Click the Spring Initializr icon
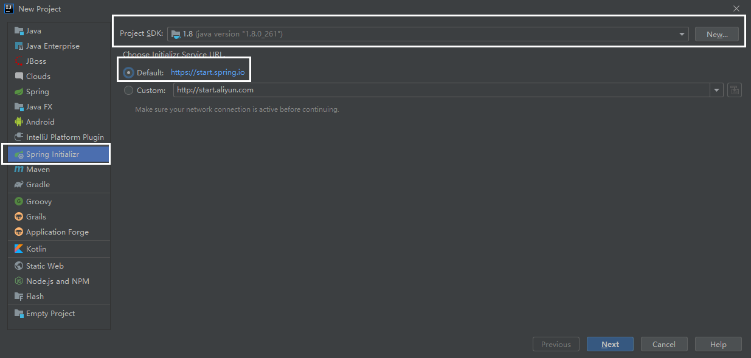This screenshot has height=358, width=751. pos(19,154)
